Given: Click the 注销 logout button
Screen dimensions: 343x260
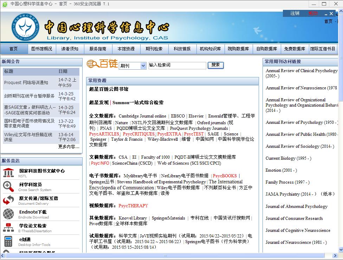Looking at the screenshot, I should click(x=295, y=13).
